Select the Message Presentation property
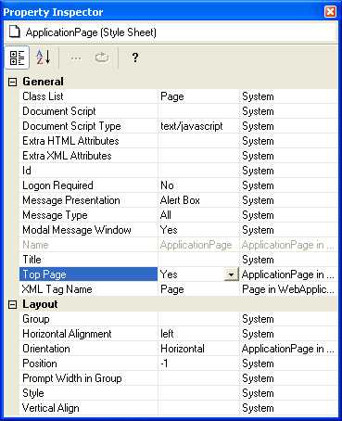 point(89,200)
